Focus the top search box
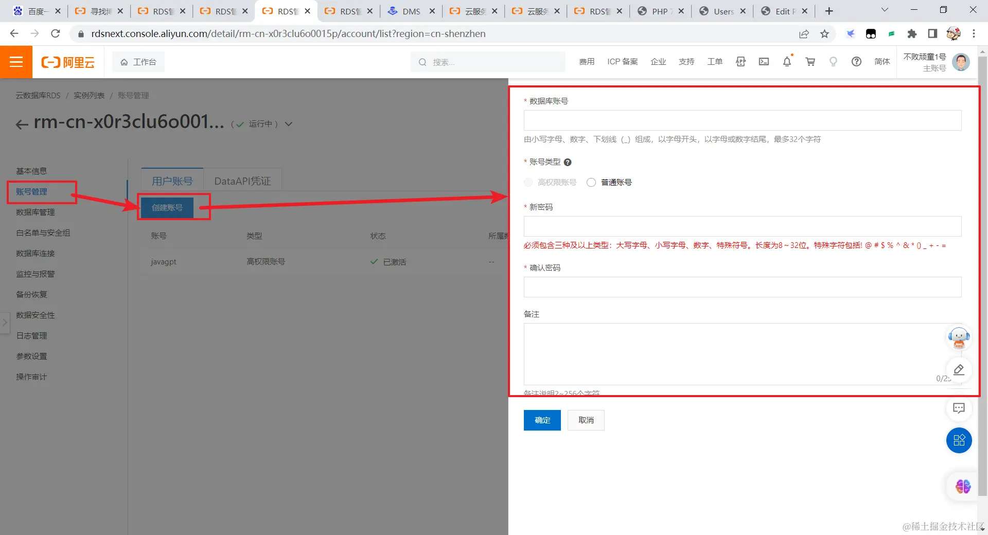The image size is (988, 535). (487, 62)
